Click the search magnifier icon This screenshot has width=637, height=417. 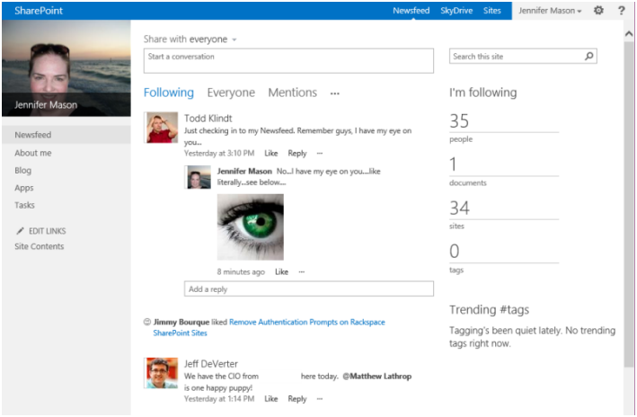[x=588, y=57]
